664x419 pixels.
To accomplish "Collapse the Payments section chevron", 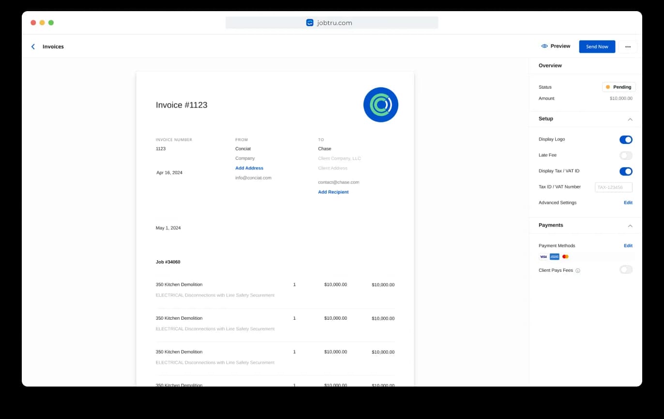I will point(630,226).
